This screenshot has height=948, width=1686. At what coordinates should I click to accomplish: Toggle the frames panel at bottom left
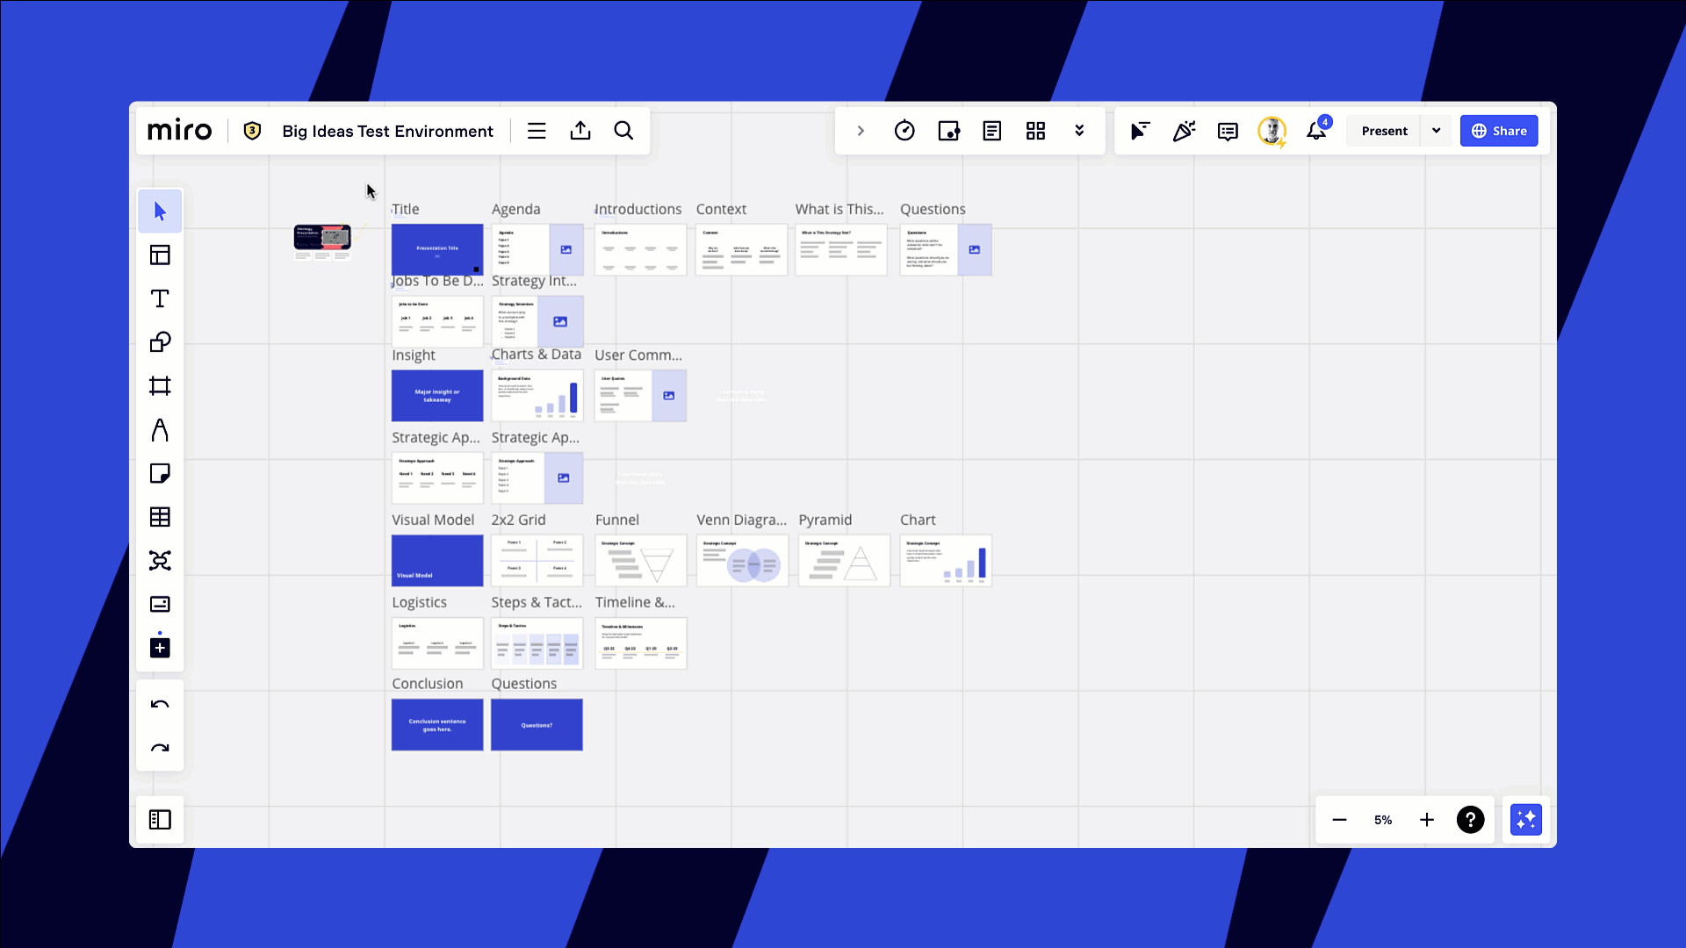pyautogui.click(x=160, y=820)
